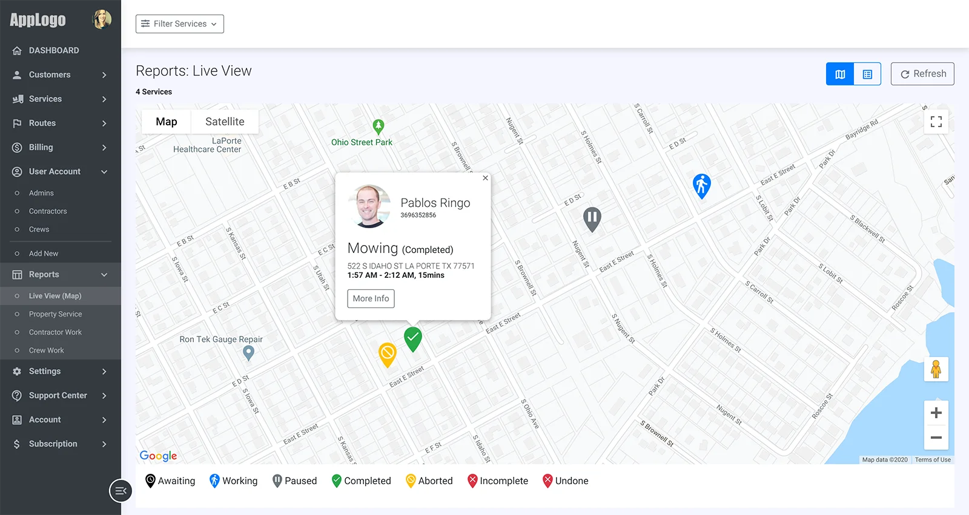Click the User Account profile icon
The image size is (969, 515).
[17, 172]
